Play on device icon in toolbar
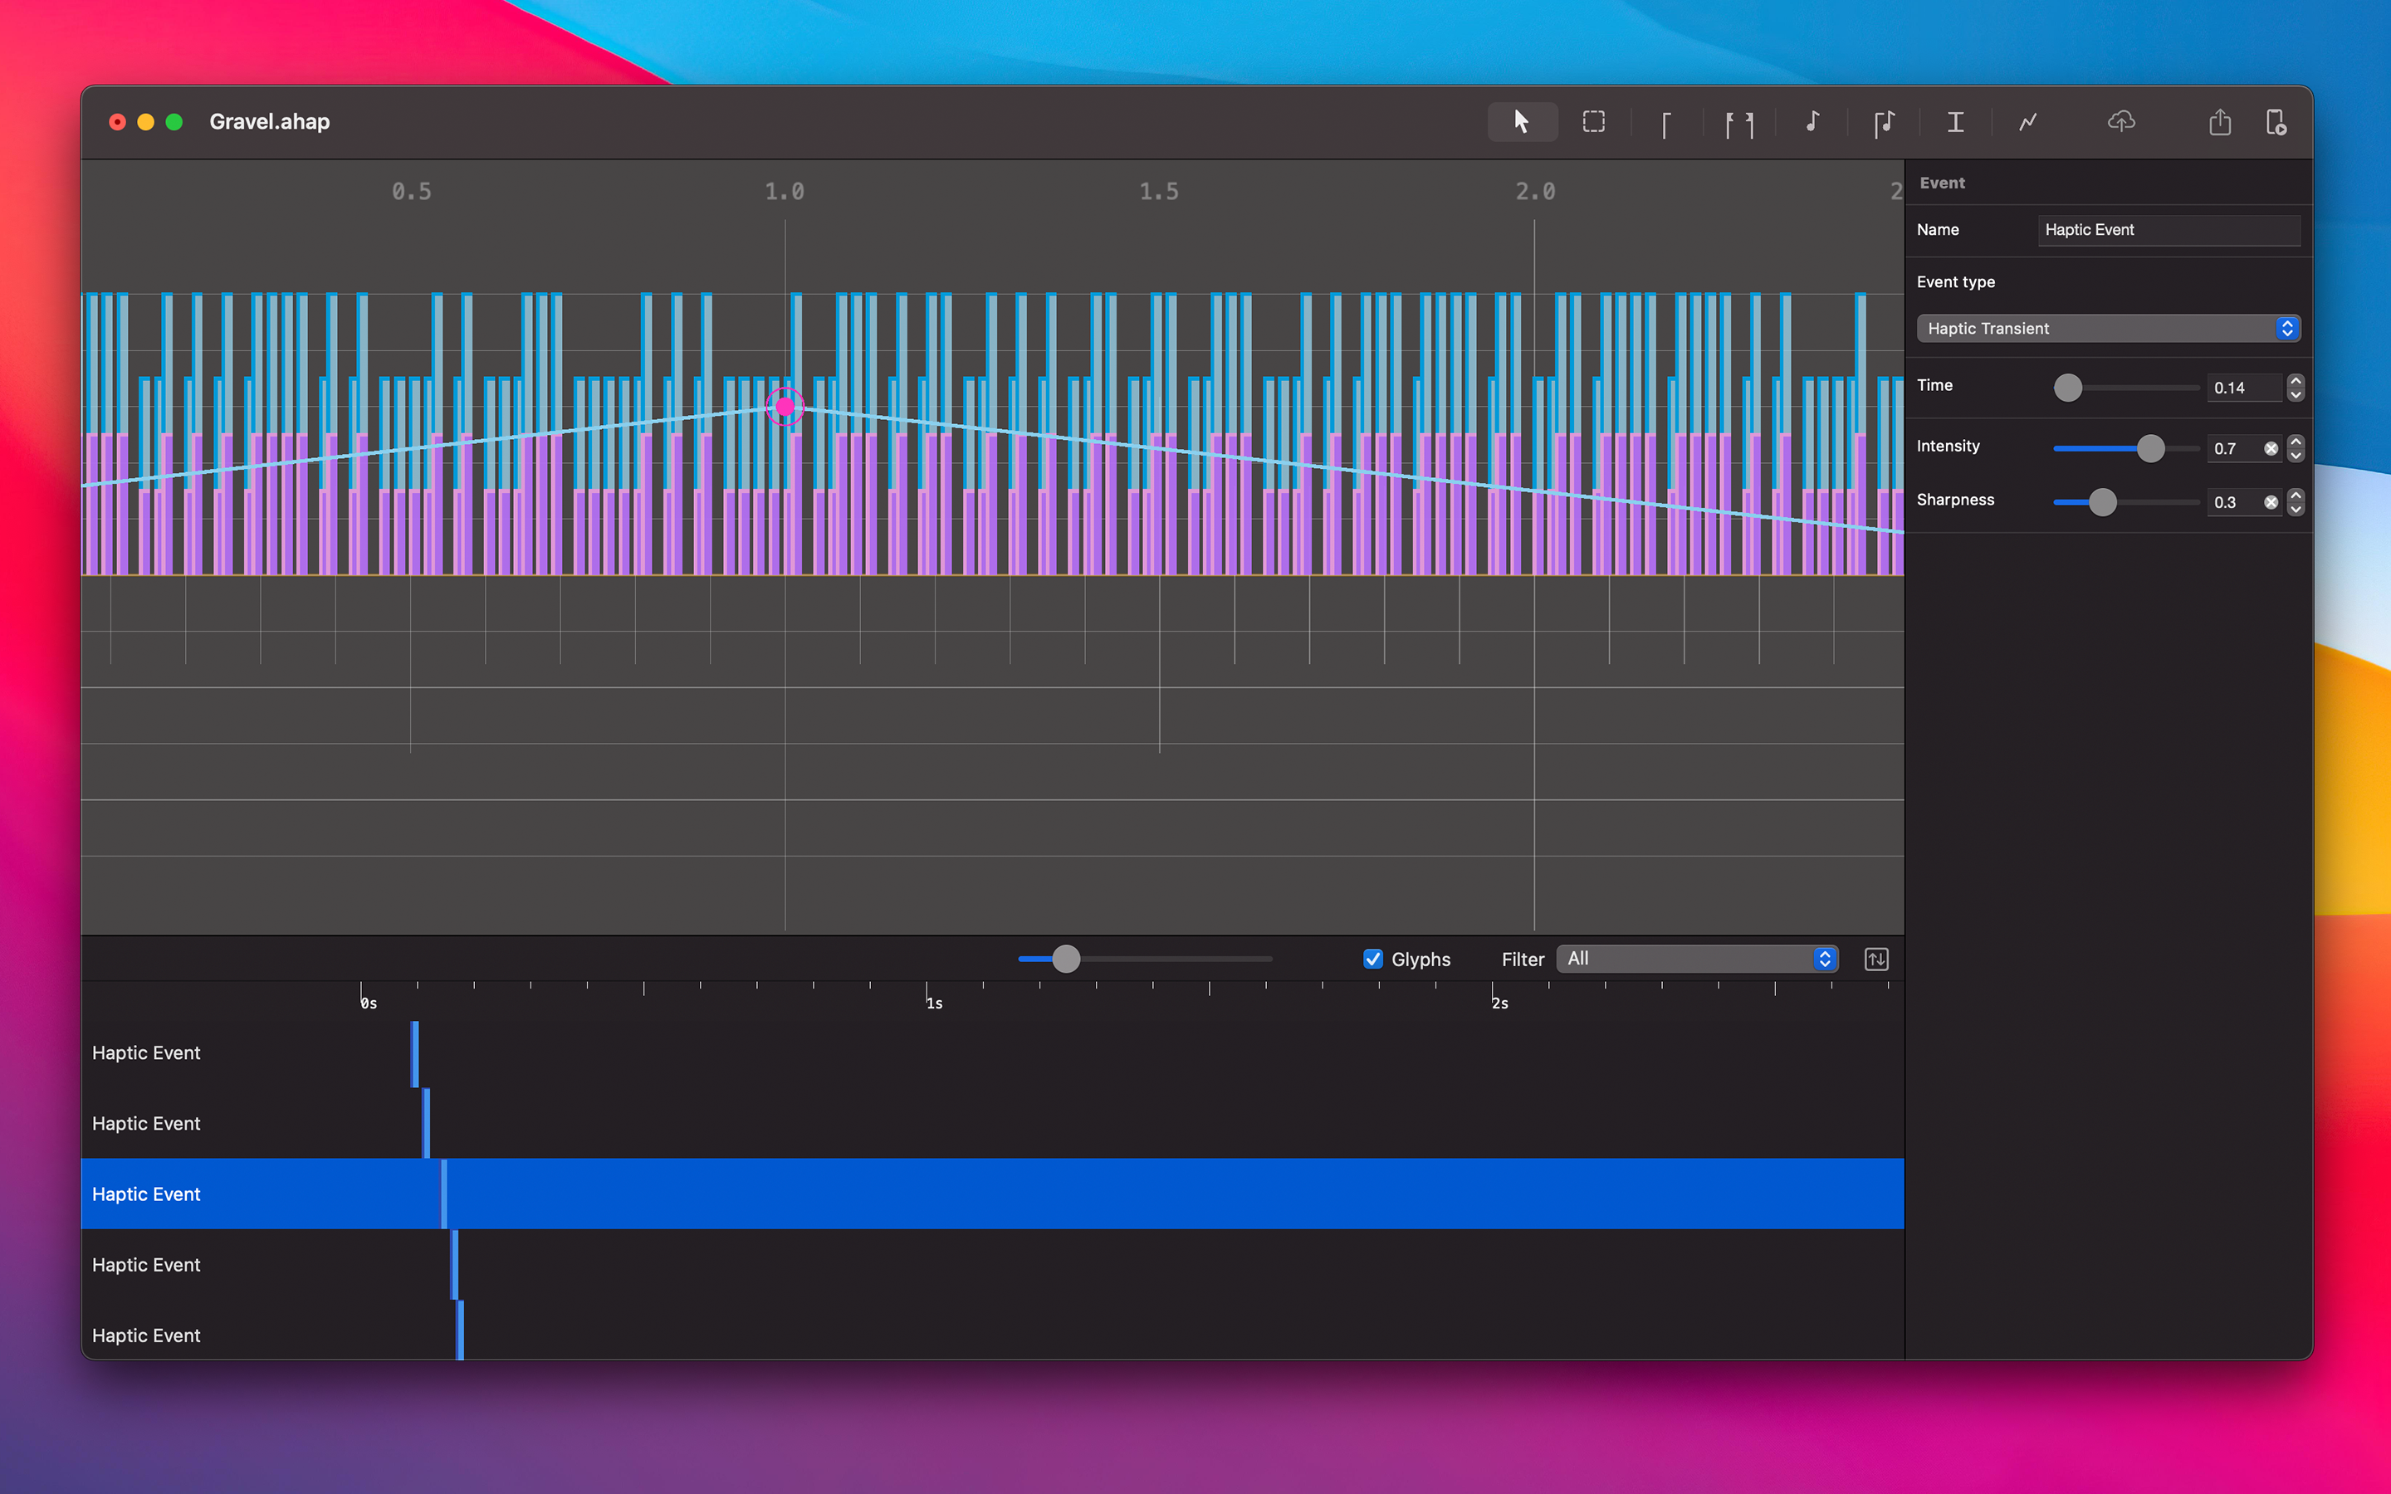 2276,121
